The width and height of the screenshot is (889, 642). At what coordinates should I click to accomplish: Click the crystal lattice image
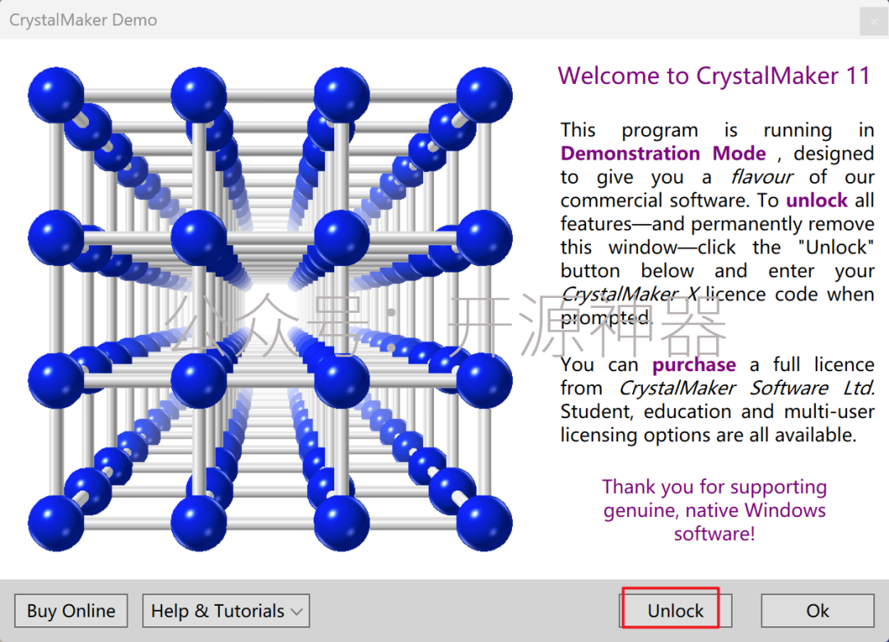(x=270, y=309)
